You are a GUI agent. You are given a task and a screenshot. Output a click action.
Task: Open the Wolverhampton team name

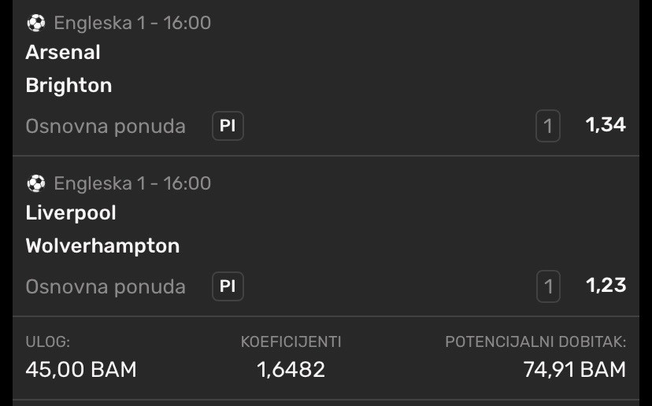coord(102,245)
